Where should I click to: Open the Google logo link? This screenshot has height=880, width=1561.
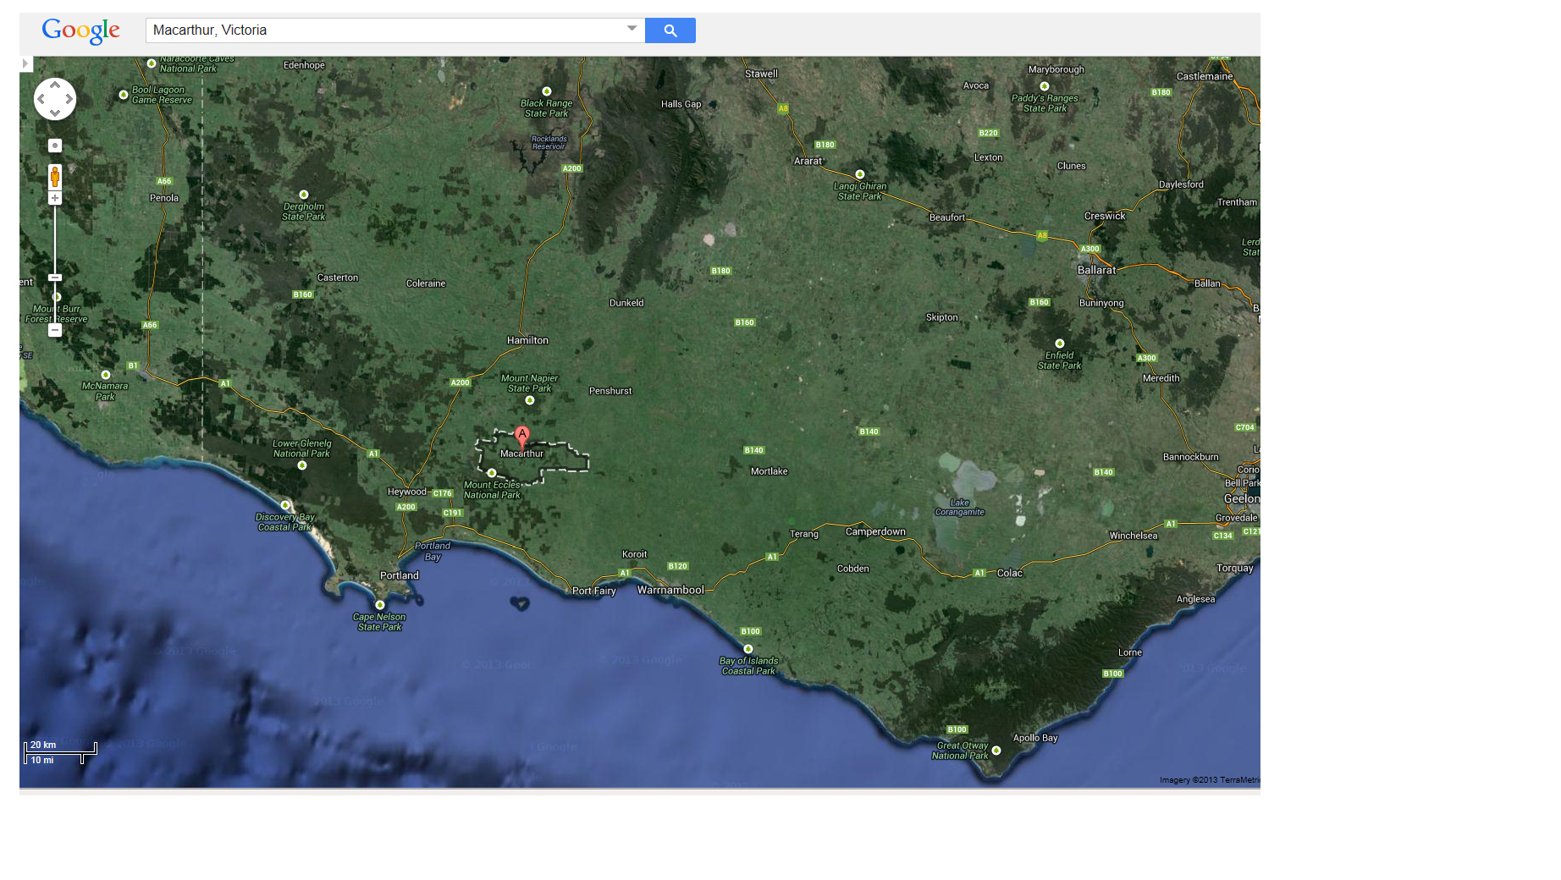81,30
